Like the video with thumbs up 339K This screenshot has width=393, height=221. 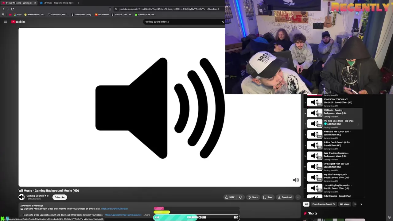(230, 197)
